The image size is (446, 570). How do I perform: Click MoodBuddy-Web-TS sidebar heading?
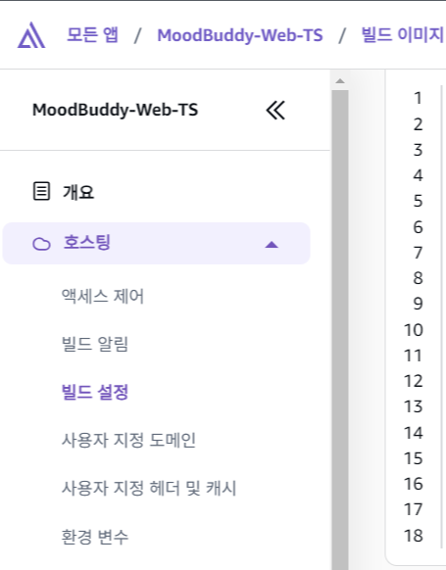pos(116,110)
